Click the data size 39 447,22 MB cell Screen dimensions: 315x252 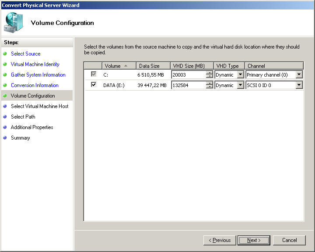(x=152, y=85)
